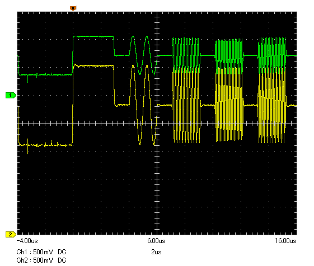This screenshot has width=314, height=266.
Task: Click the Ch1 : 500mV DC readout
Action: (x=41, y=252)
